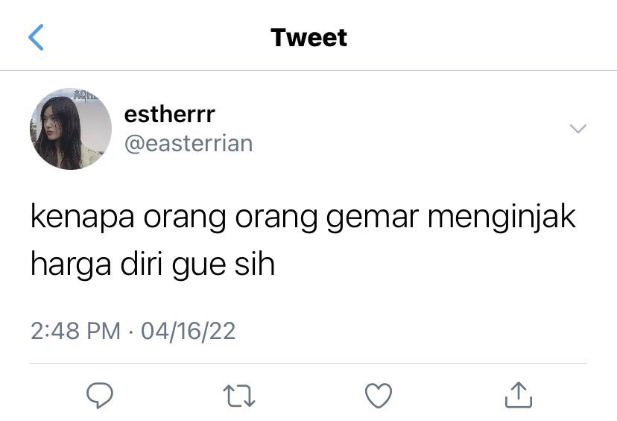Tap the tweet line 'kenapa orang orang gemar menginjak'

pos(303,217)
